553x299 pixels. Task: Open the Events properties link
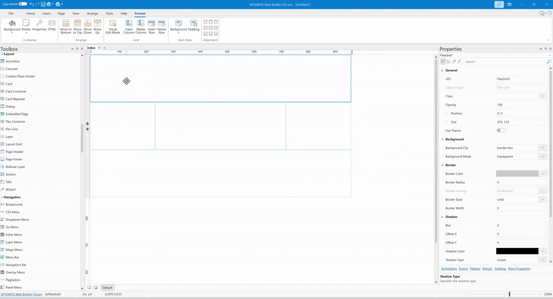(x=463, y=269)
